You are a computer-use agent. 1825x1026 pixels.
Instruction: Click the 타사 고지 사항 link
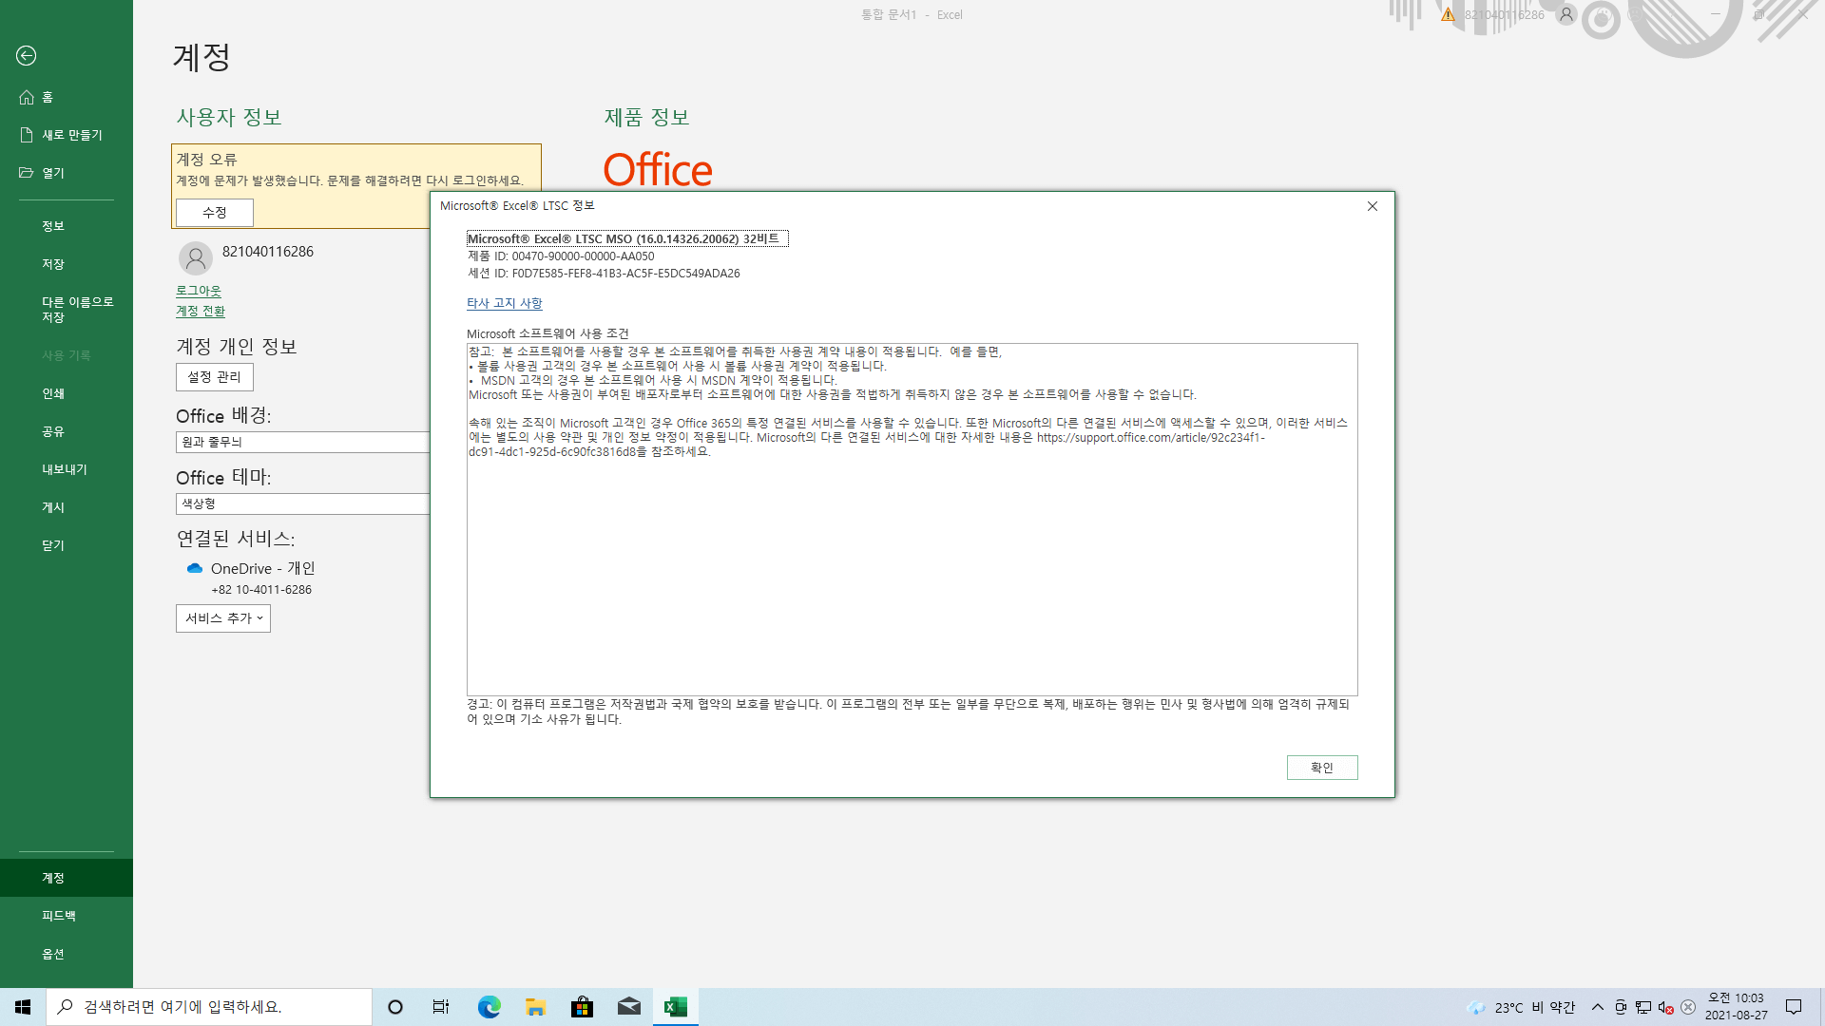(x=505, y=303)
